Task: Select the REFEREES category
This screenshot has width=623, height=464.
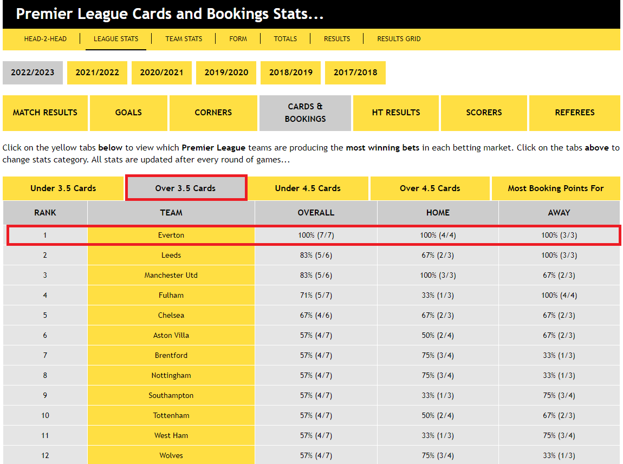Action: coord(574,113)
